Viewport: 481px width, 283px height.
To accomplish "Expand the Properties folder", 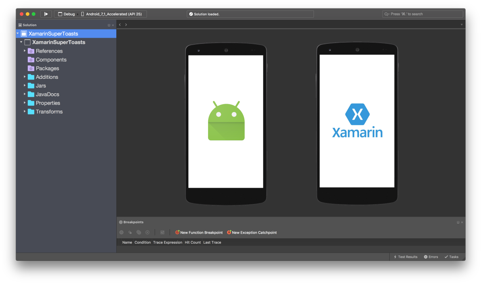I will click(x=25, y=103).
